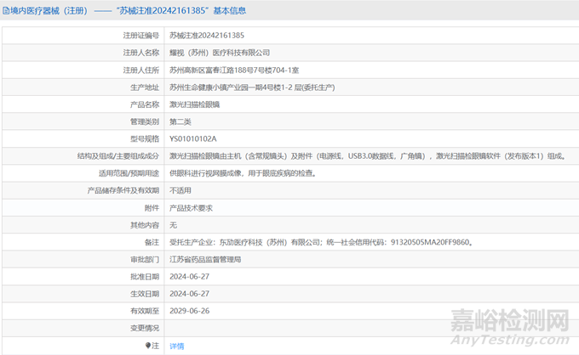Click registrant name 耀视（苏州）医疗科技有限公司
The image size is (579, 355).
coord(220,53)
